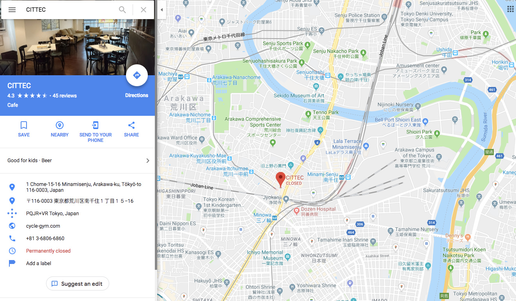Click the phone number +81 3-6806-6860
This screenshot has height=301, width=516.
(x=45, y=238)
